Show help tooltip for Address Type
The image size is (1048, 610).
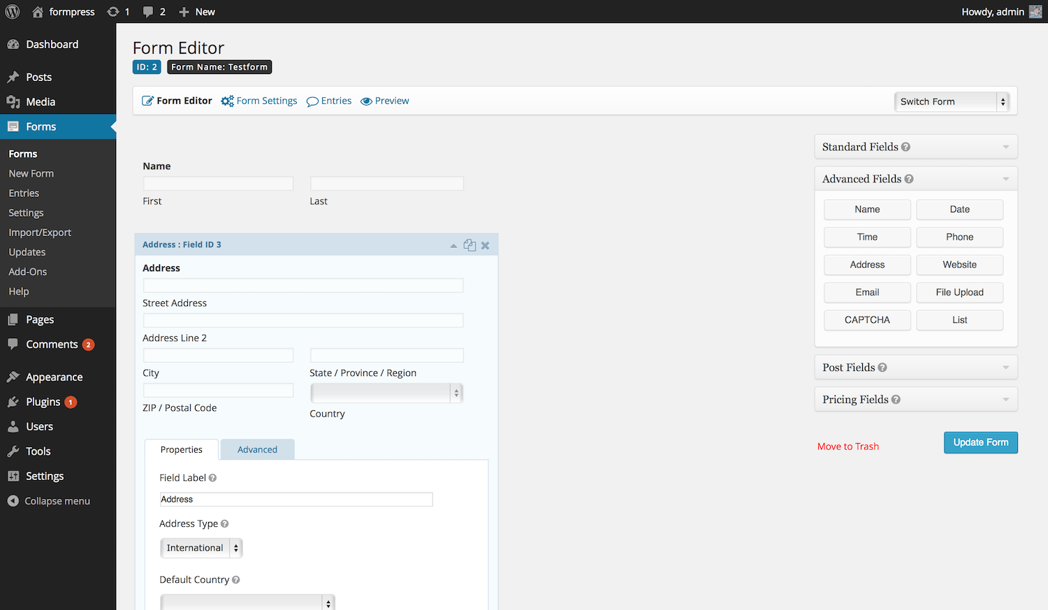[224, 524]
